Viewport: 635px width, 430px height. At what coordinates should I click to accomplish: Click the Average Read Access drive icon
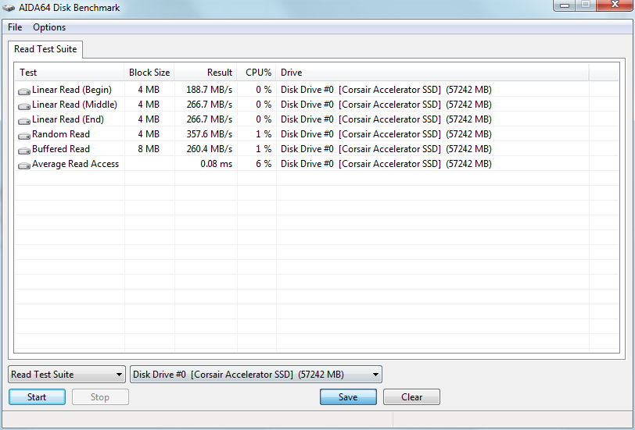pyautogui.click(x=24, y=165)
